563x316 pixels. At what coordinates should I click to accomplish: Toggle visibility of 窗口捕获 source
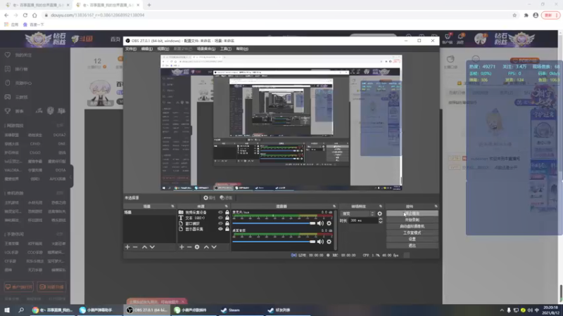(220, 223)
